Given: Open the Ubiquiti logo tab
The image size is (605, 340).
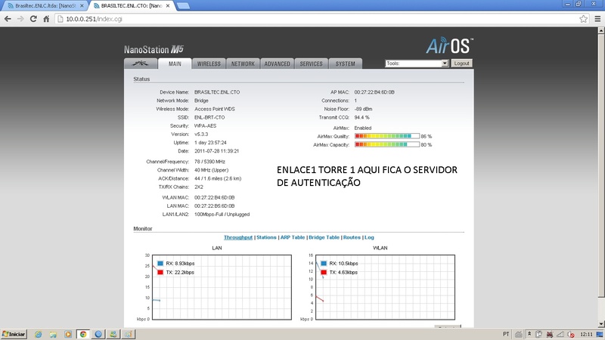Looking at the screenshot, I should coord(141,63).
